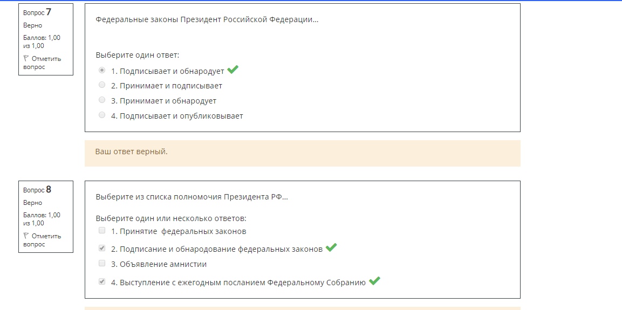Click 'Отметить вопрос' link for question 7
Image resolution: width=622 pixels, height=310 pixels.
coord(43,63)
